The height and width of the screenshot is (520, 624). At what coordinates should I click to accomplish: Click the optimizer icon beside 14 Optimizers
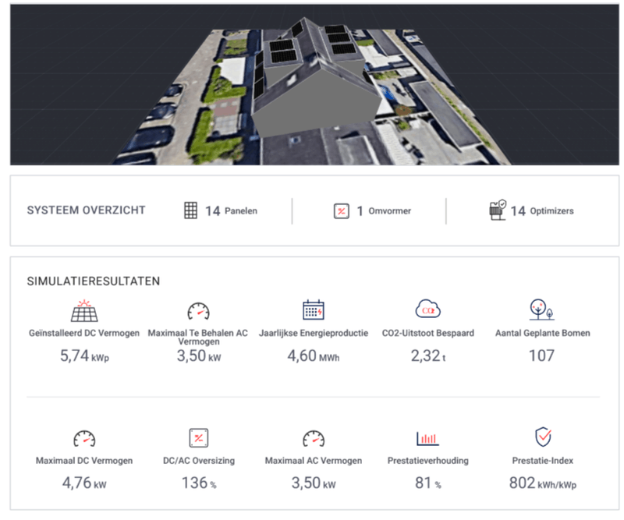click(x=498, y=210)
